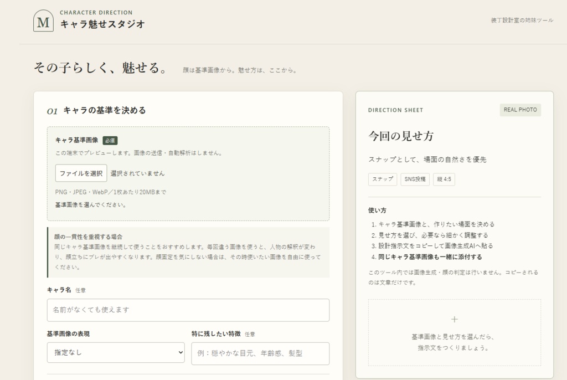Click the 顔の一貫性を重視する場合 note heading
Viewport: 567px width, 380px height.
point(88,237)
